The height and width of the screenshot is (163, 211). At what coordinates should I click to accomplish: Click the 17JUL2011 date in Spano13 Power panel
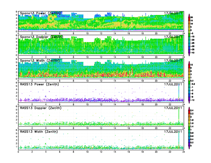point(173,13)
